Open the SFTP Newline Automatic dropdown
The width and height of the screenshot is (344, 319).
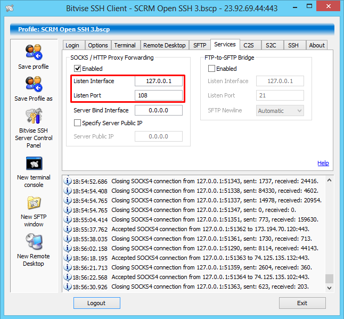pyautogui.click(x=280, y=111)
